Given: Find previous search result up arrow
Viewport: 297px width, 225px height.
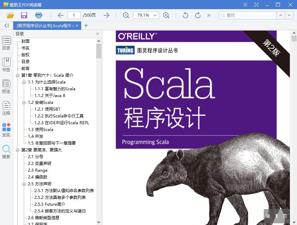Looking at the screenshot, I should pos(281,15).
